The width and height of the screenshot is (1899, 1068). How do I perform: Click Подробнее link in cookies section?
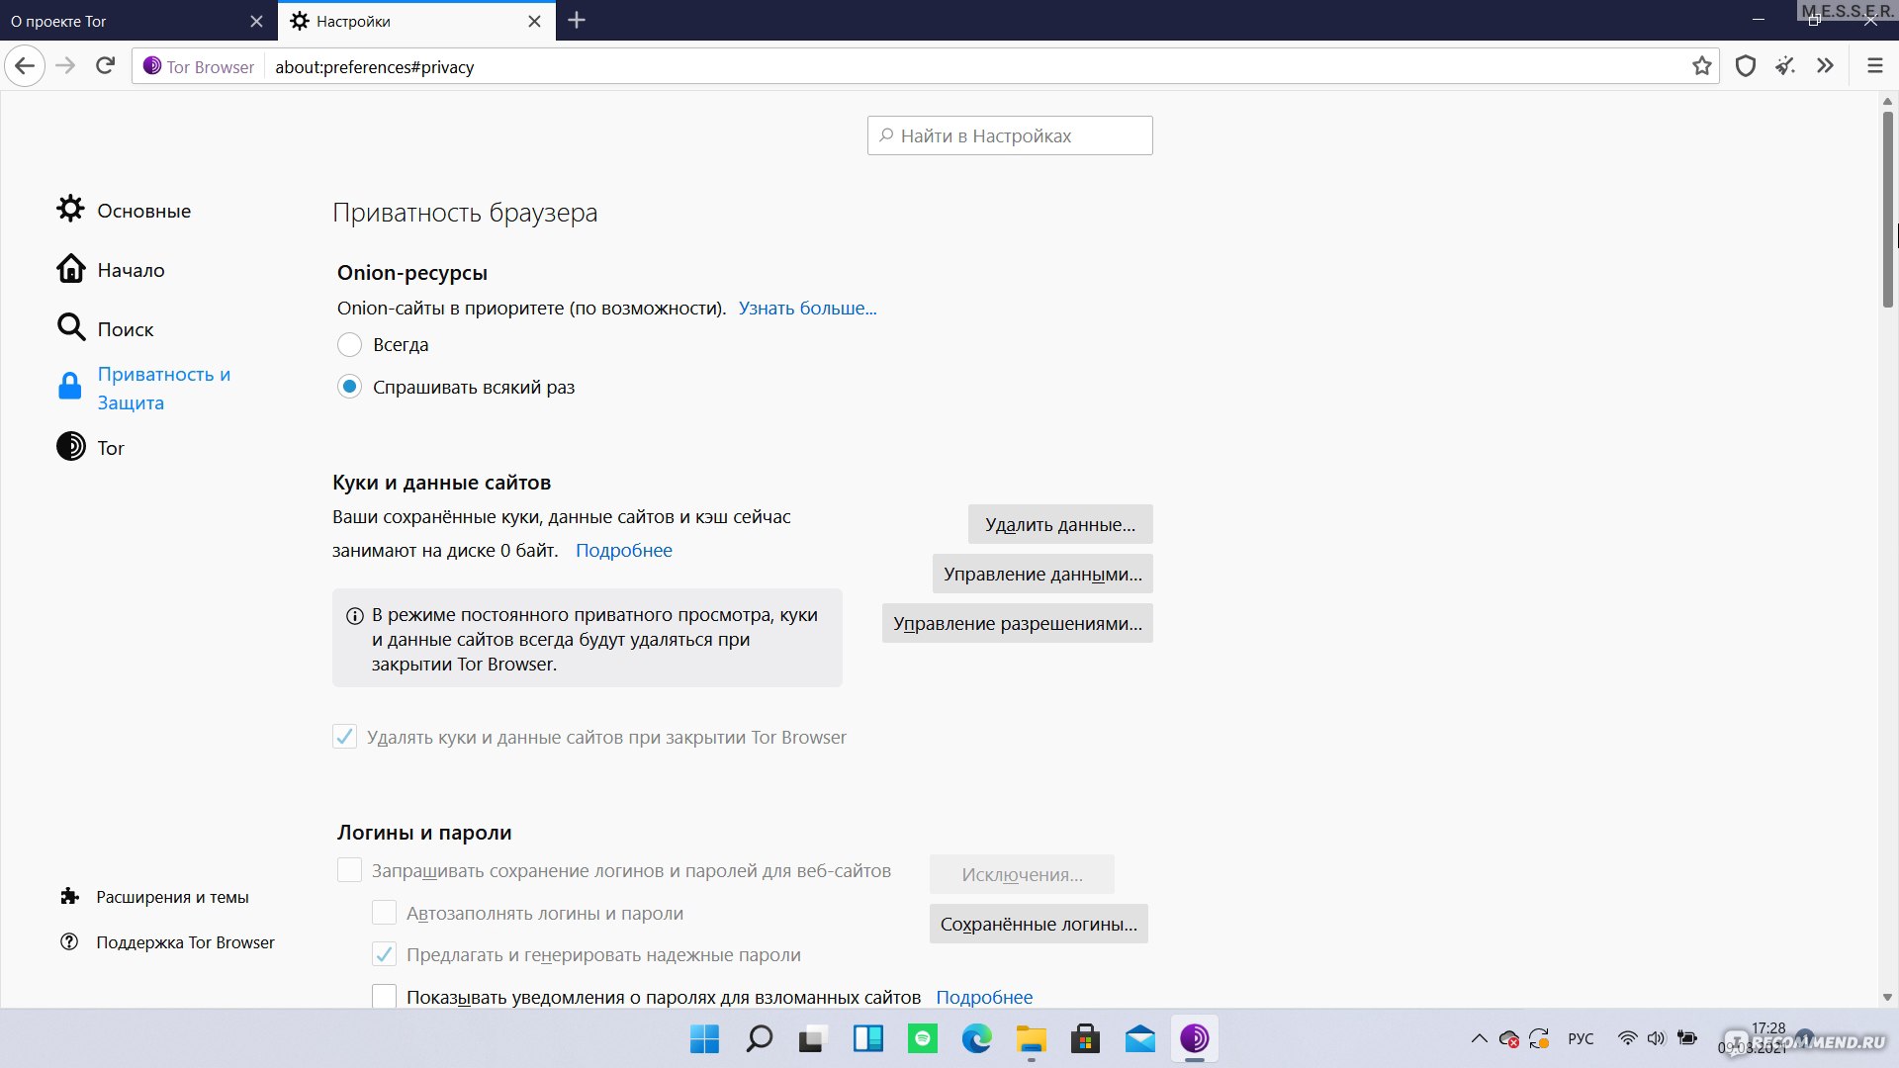click(623, 549)
